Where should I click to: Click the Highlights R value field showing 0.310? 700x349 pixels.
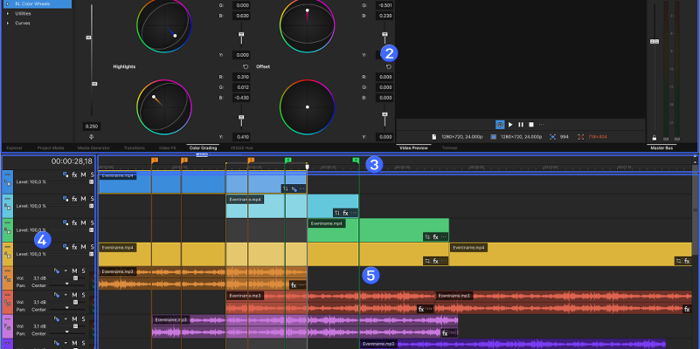click(x=241, y=77)
